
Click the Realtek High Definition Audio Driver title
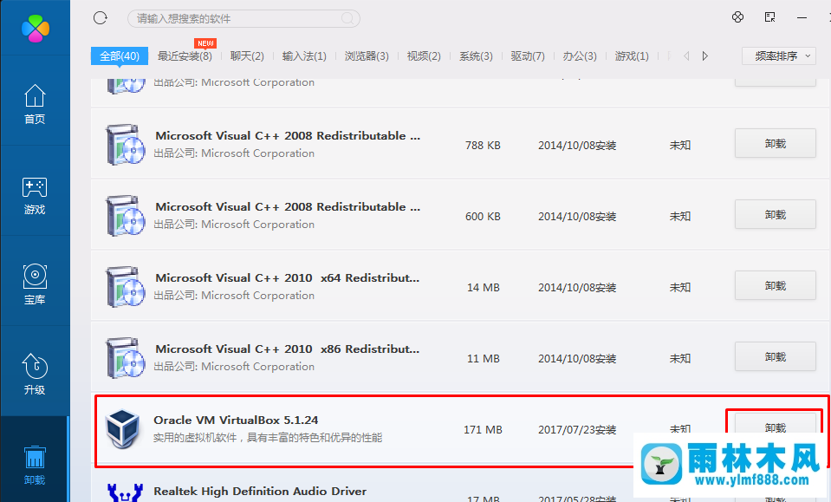[x=260, y=492]
